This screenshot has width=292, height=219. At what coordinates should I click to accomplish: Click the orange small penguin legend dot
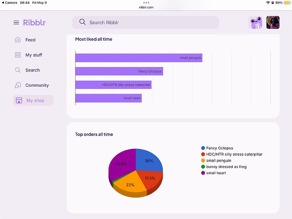click(x=203, y=161)
